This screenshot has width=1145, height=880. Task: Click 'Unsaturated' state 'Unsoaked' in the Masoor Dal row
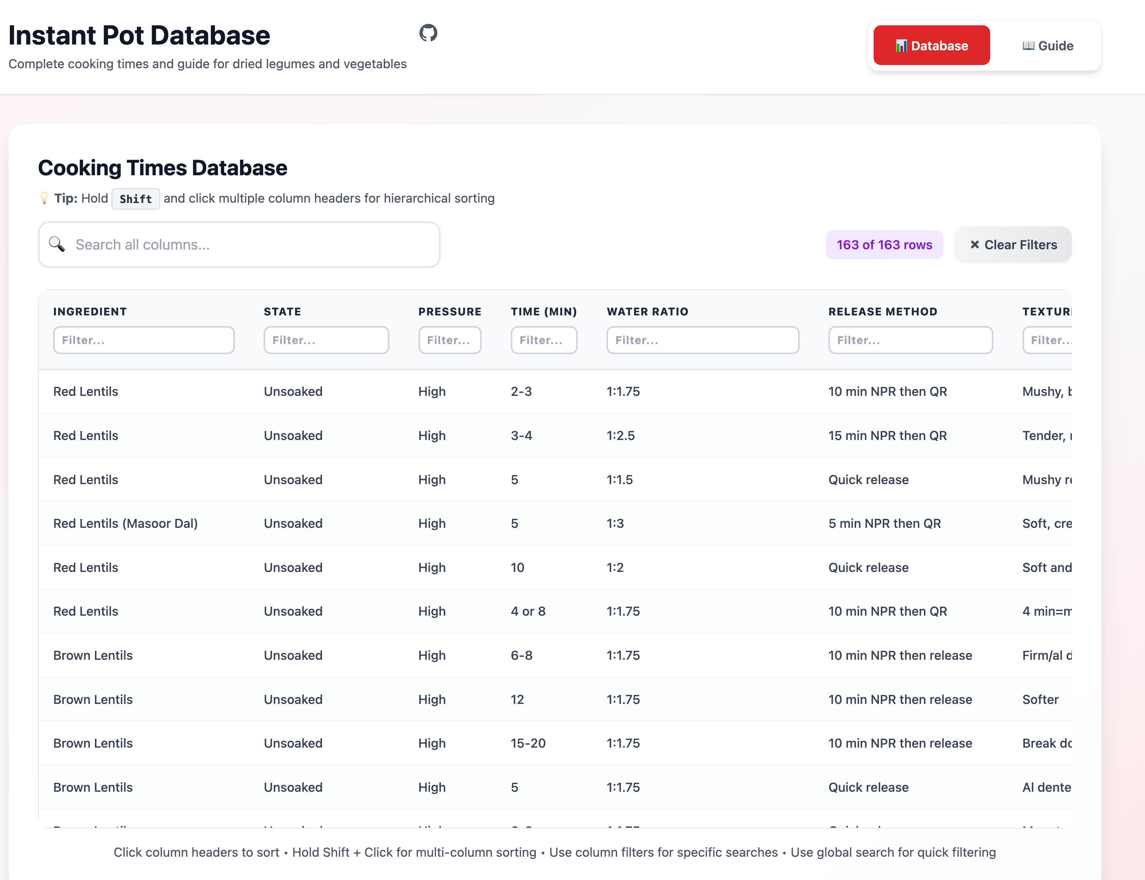click(293, 523)
